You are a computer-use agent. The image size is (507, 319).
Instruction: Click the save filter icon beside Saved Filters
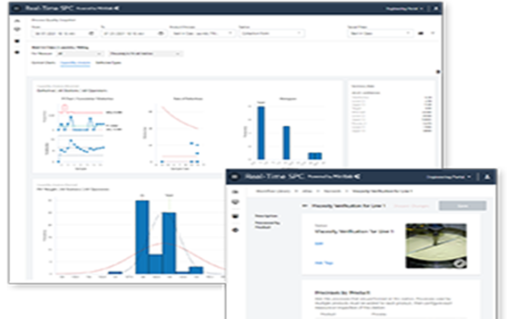(x=422, y=33)
